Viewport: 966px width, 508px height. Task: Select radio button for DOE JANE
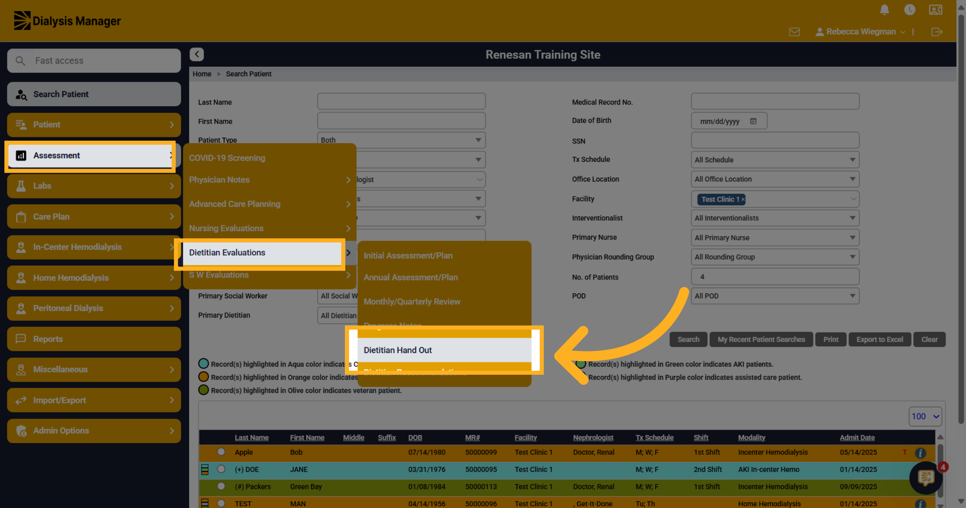221,469
